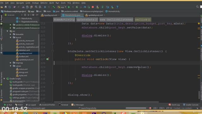This screenshot has height=114, width=202.
Task: Switch to the updatelayout.xml editor tab
Action: [x=95, y=15]
